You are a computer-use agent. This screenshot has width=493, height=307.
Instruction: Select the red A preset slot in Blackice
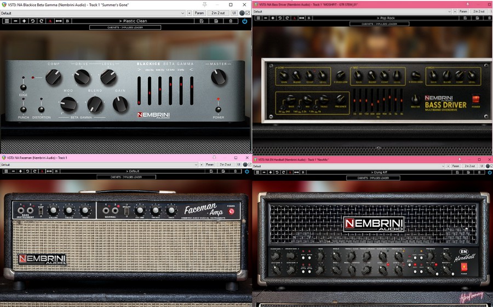(50, 21)
